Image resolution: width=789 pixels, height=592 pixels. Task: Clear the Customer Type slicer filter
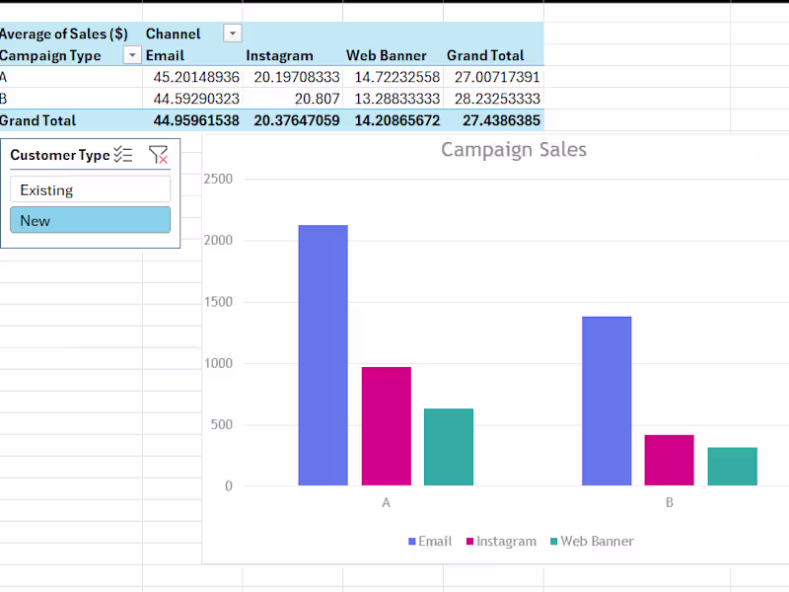coord(158,155)
